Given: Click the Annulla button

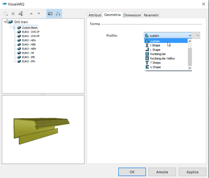Looking at the screenshot, I should (x=162, y=172).
